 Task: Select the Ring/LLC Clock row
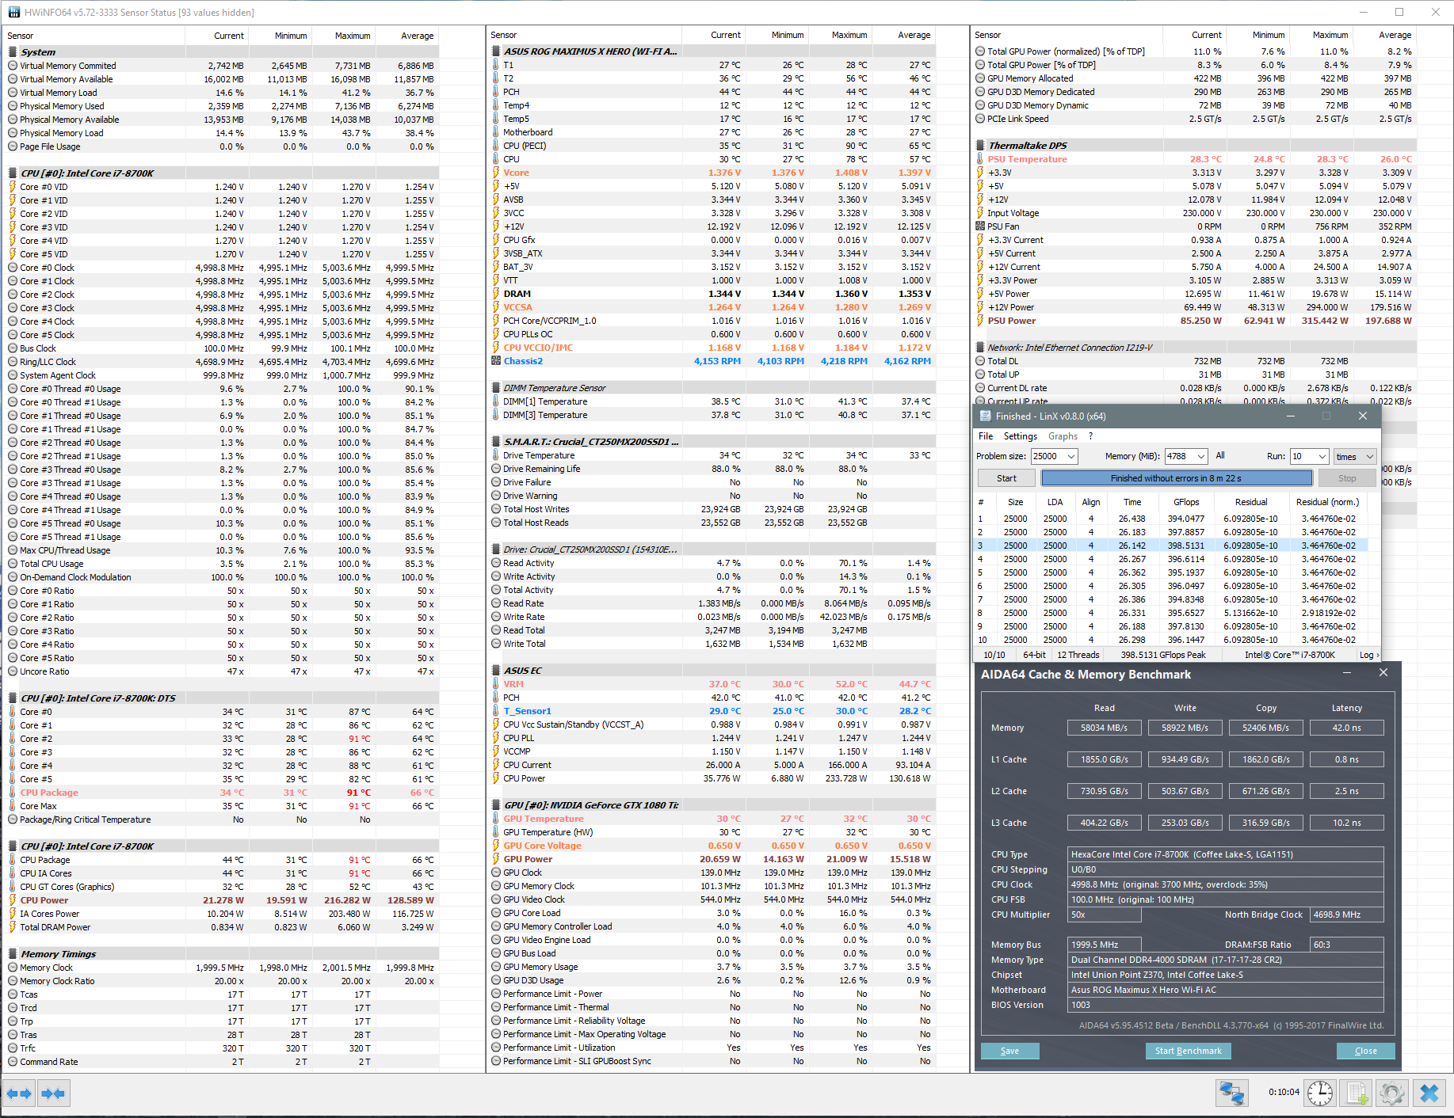(221, 362)
